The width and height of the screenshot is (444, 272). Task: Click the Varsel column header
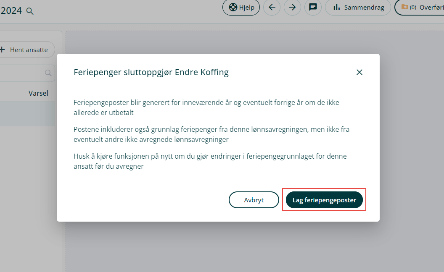click(x=38, y=93)
